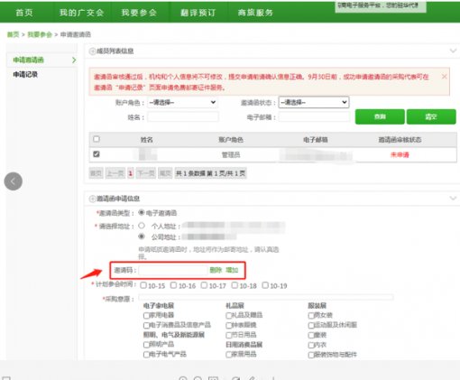
Task: Close the red notice banner
Action: pos(444,77)
